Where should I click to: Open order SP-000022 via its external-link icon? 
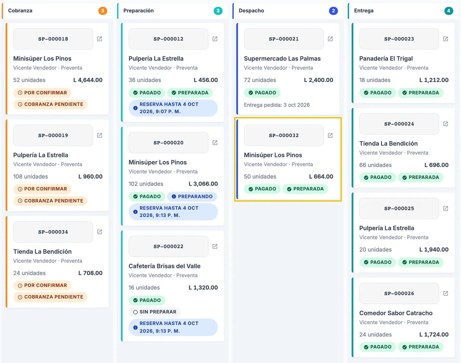(215, 246)
